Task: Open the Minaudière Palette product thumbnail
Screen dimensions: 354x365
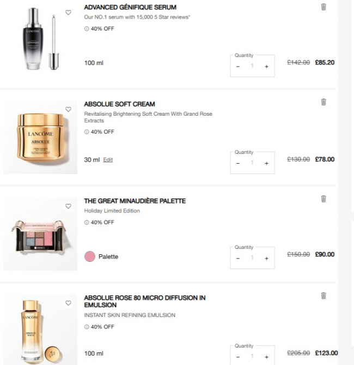Action: pos(40,234)
